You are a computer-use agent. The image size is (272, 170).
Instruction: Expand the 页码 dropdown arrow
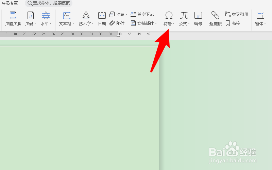click(35, 23)
